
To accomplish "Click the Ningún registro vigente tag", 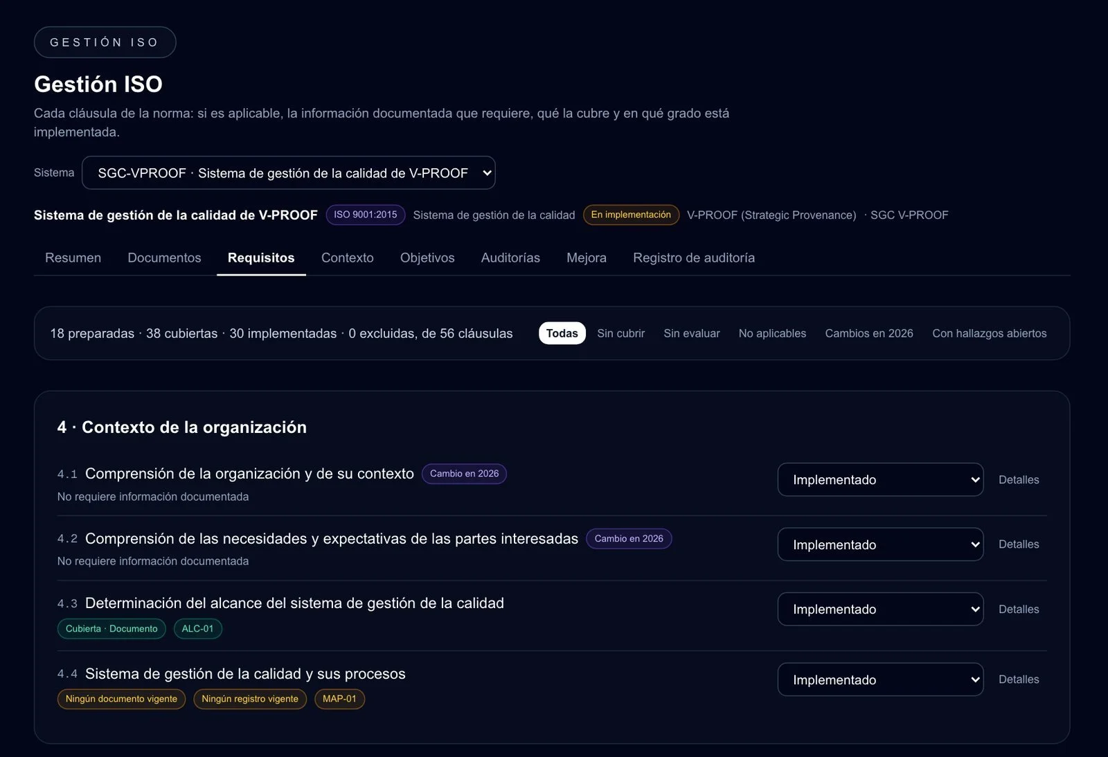I will tap(250, 699).
